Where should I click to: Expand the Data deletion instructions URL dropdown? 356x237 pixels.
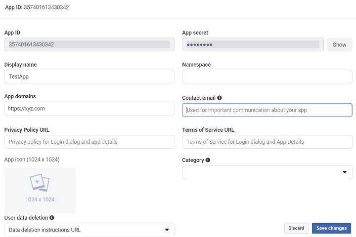coord(89,230)
